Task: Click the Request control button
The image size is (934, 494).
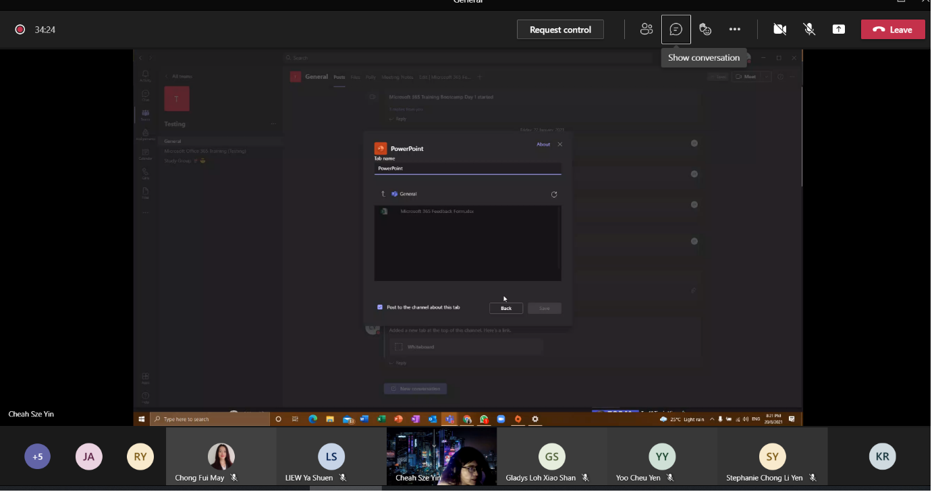Action: pos(560,30)
